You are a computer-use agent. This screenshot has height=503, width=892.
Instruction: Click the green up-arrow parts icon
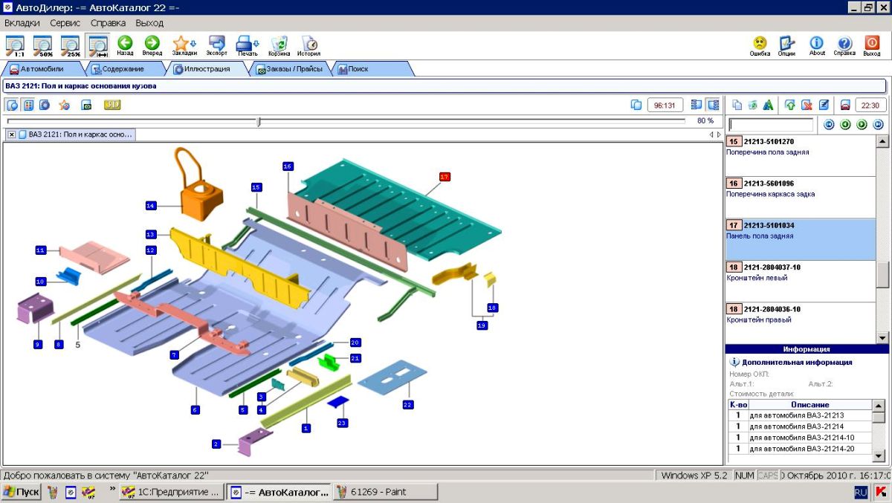[x=790, y=105]
